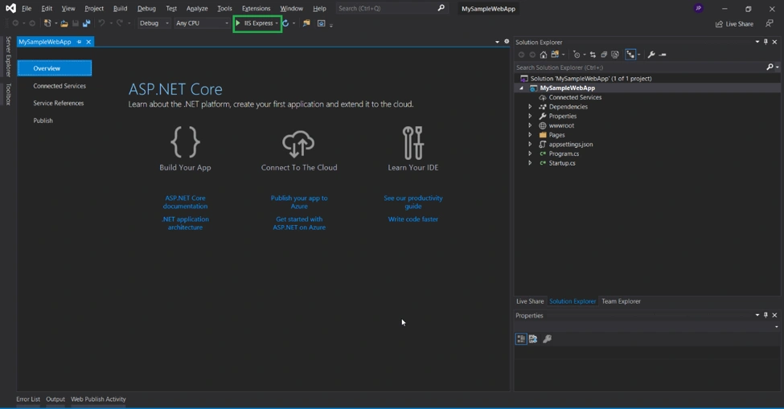Switch to the Team Explorer tab

(x=621, y=301)
